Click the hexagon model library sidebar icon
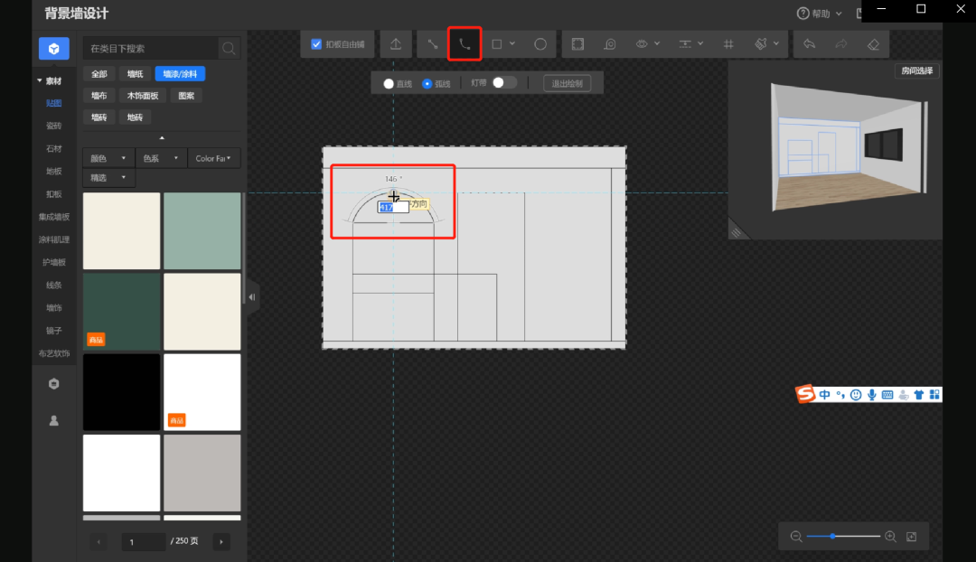The image size is (976, 562). [x=54, y=384]
